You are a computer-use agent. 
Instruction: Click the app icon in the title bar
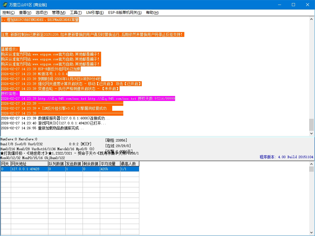point(5,5)
